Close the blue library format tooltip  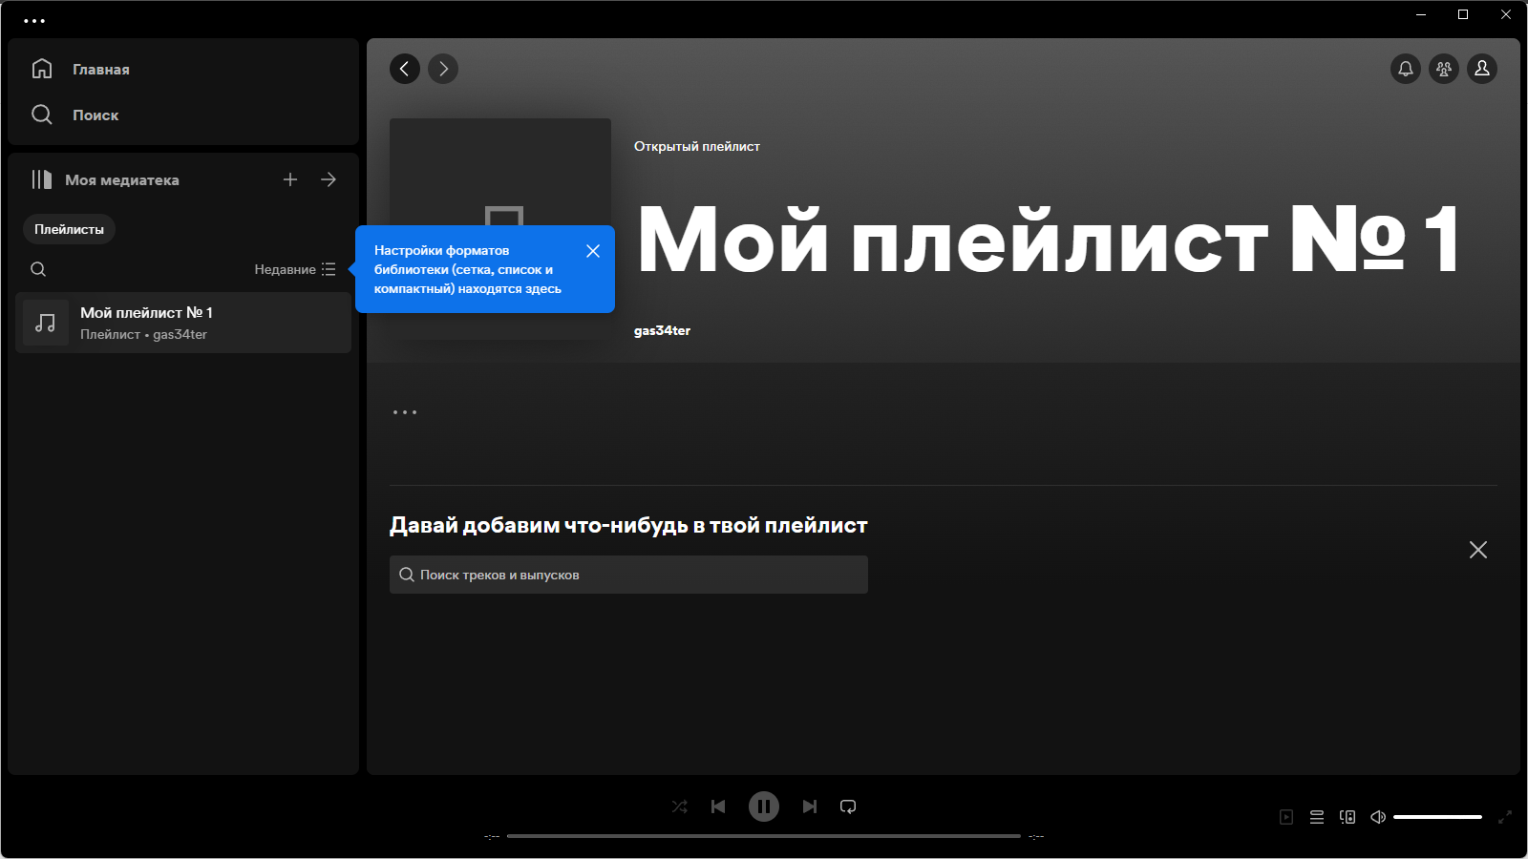(x=593, y=251)
